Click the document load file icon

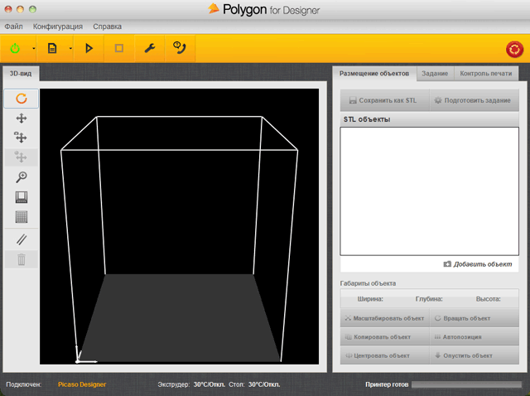[x=52, y=48]
